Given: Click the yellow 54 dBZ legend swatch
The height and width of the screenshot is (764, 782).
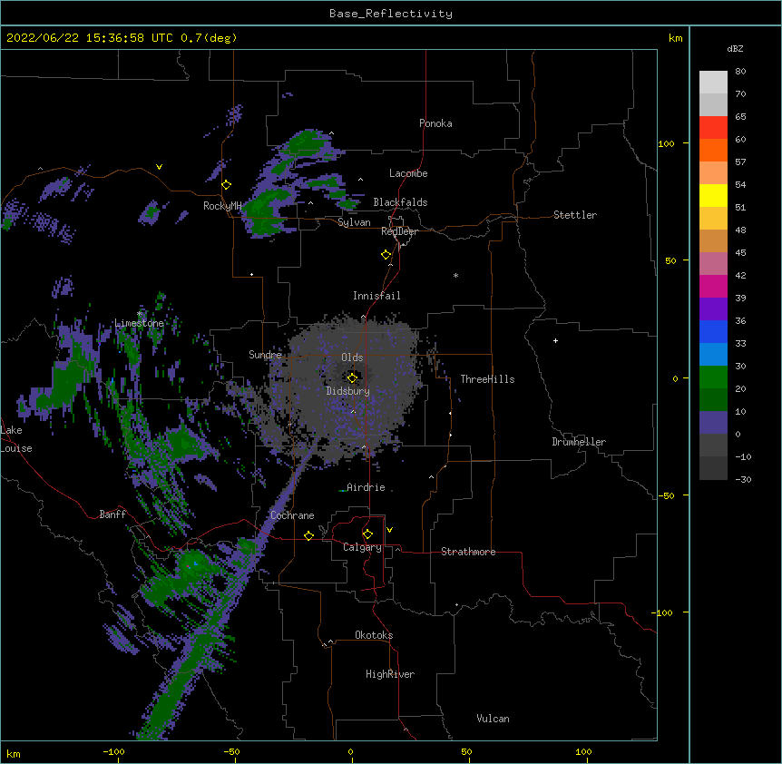Looking at the screenshot, I should [x=713, y=195].
